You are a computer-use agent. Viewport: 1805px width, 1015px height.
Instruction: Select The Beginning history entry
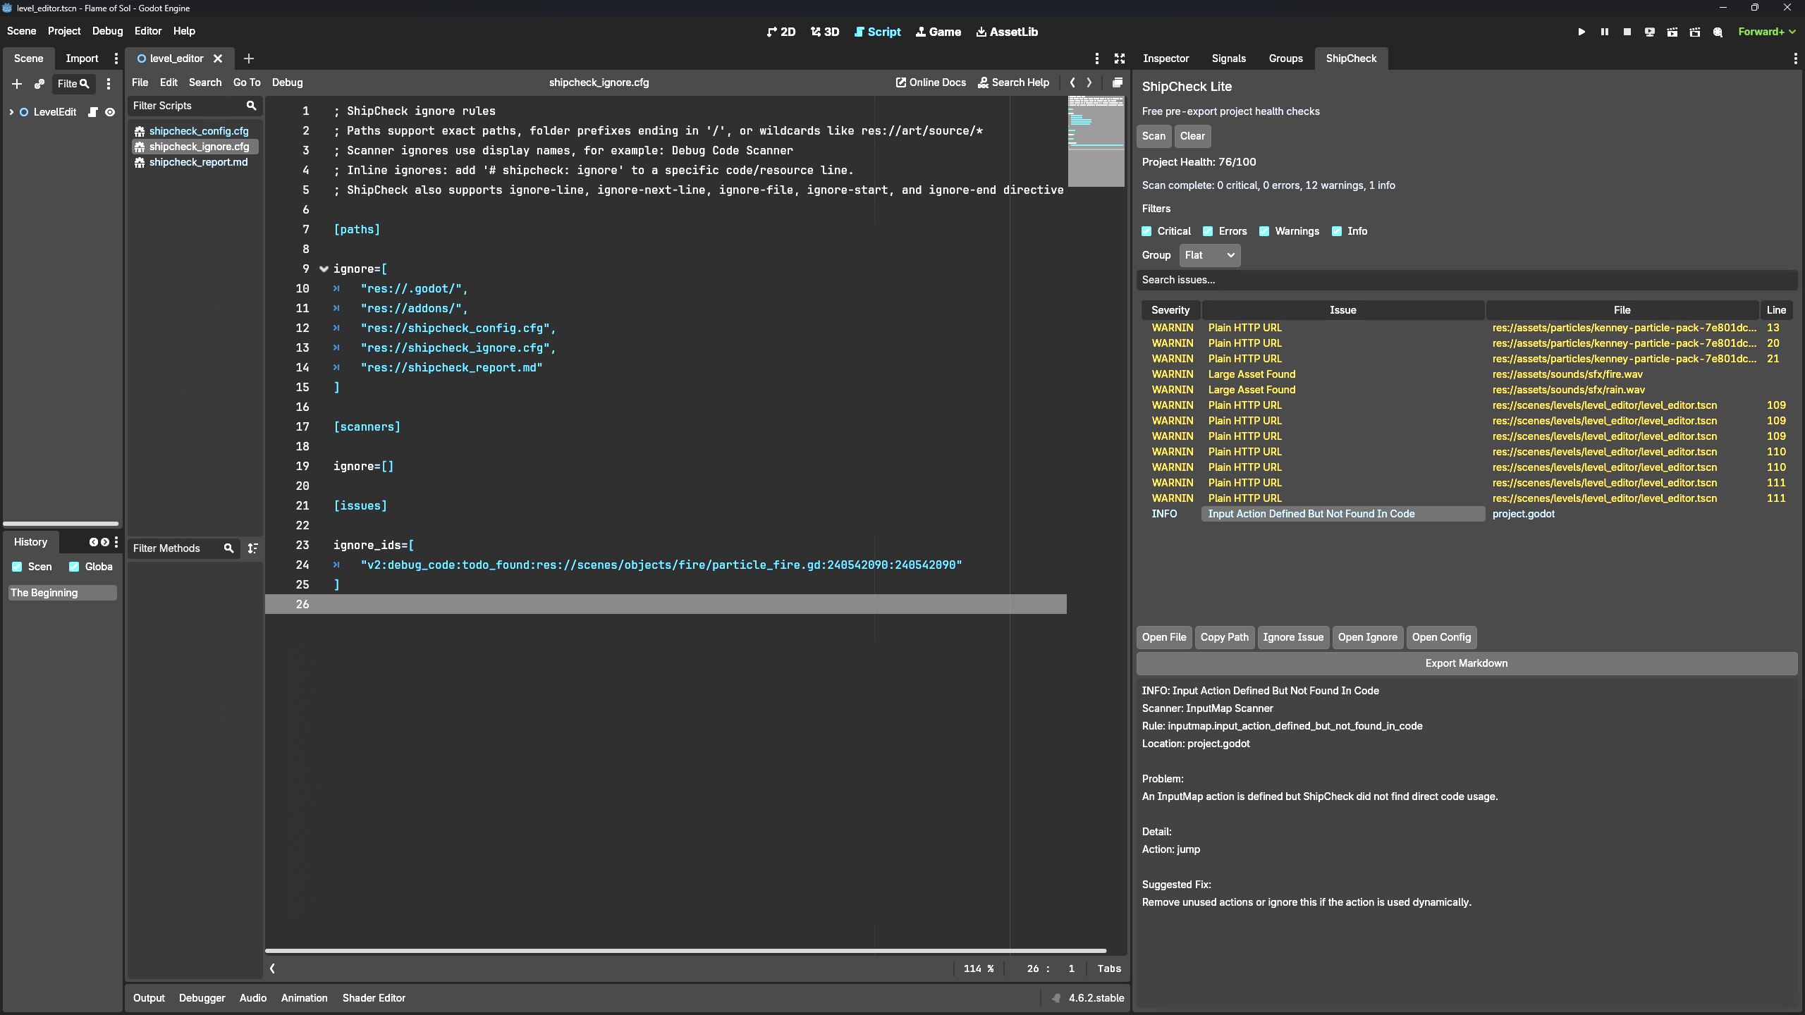coord(62,593)
